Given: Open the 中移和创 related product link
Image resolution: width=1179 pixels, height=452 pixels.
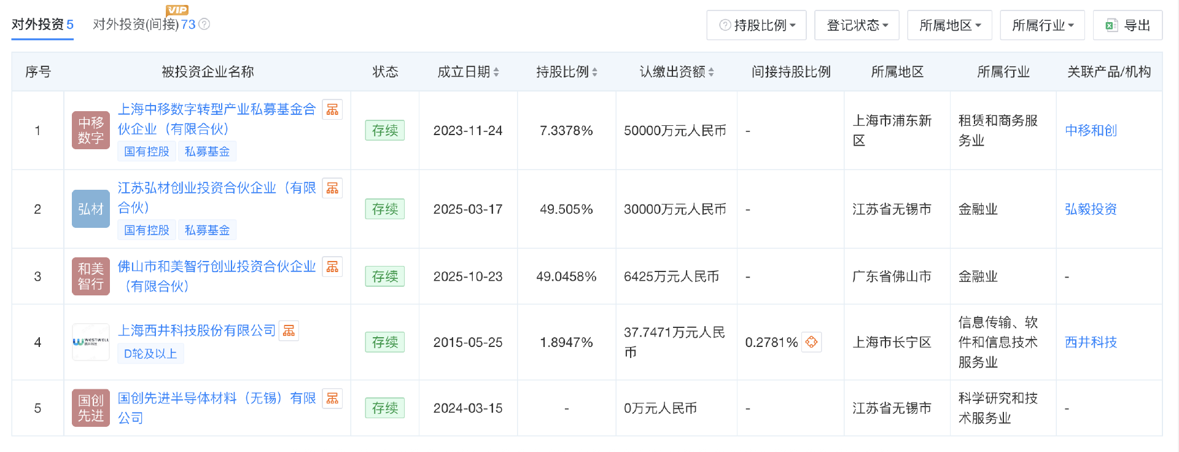Looking at the screenshot, I should [1091, 130].
